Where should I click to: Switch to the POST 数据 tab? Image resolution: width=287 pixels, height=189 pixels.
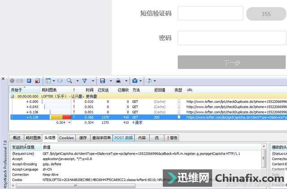click(x=124, y=138)
